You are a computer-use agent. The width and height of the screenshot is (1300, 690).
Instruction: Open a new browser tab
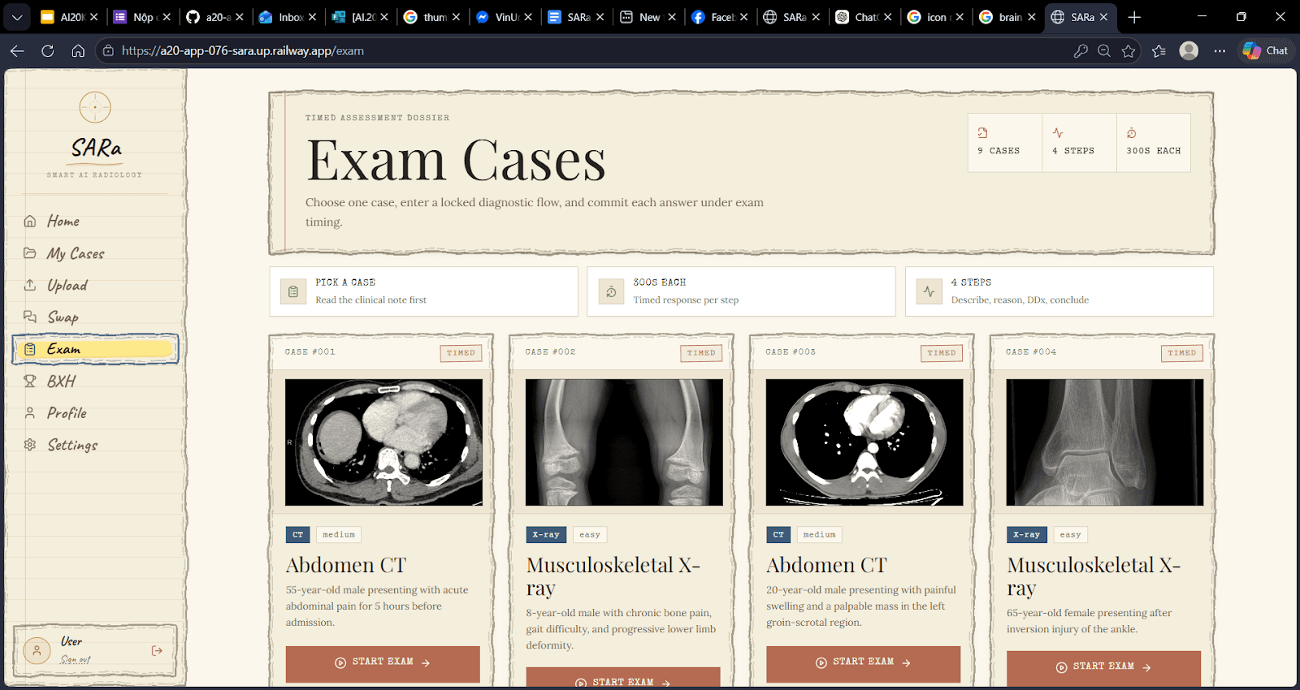tap(1134, 17)
